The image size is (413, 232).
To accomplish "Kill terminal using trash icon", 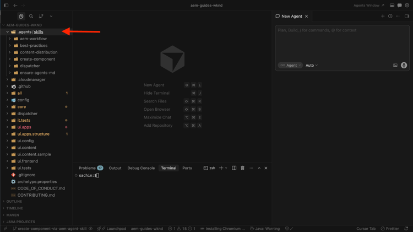I will (x=243, y=168).
